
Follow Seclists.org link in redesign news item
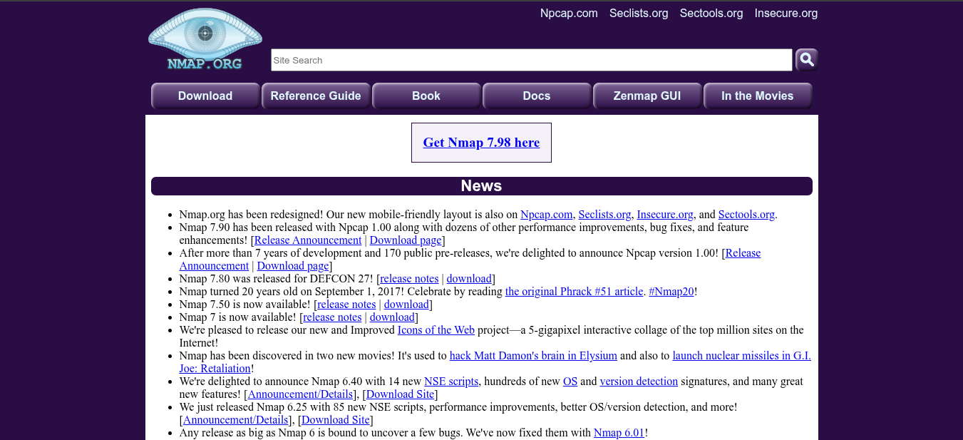(x=604, y=215)
